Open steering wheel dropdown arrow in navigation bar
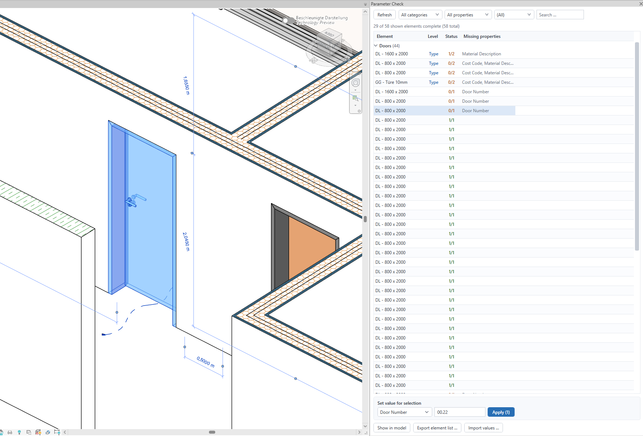The image size is (643, 436). click(356, 90)
